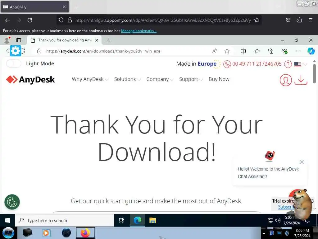Click AnyDesk download arrow icon
Image resolution: width=318 pixels, height=239 pixels.
click(x=301, y=80)
